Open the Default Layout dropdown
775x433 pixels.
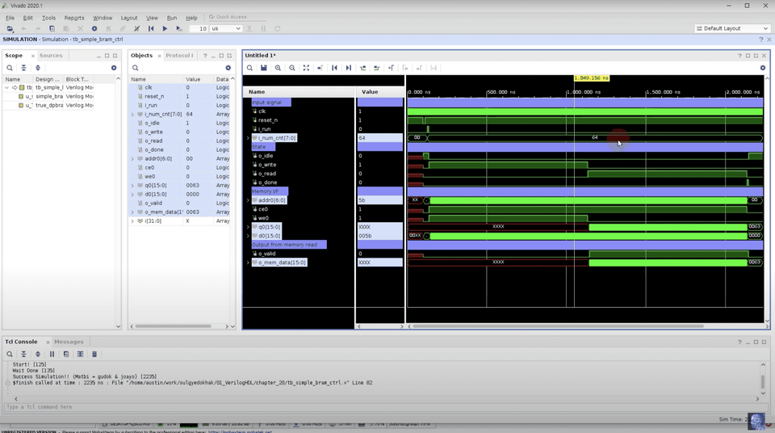coord(731,28)
